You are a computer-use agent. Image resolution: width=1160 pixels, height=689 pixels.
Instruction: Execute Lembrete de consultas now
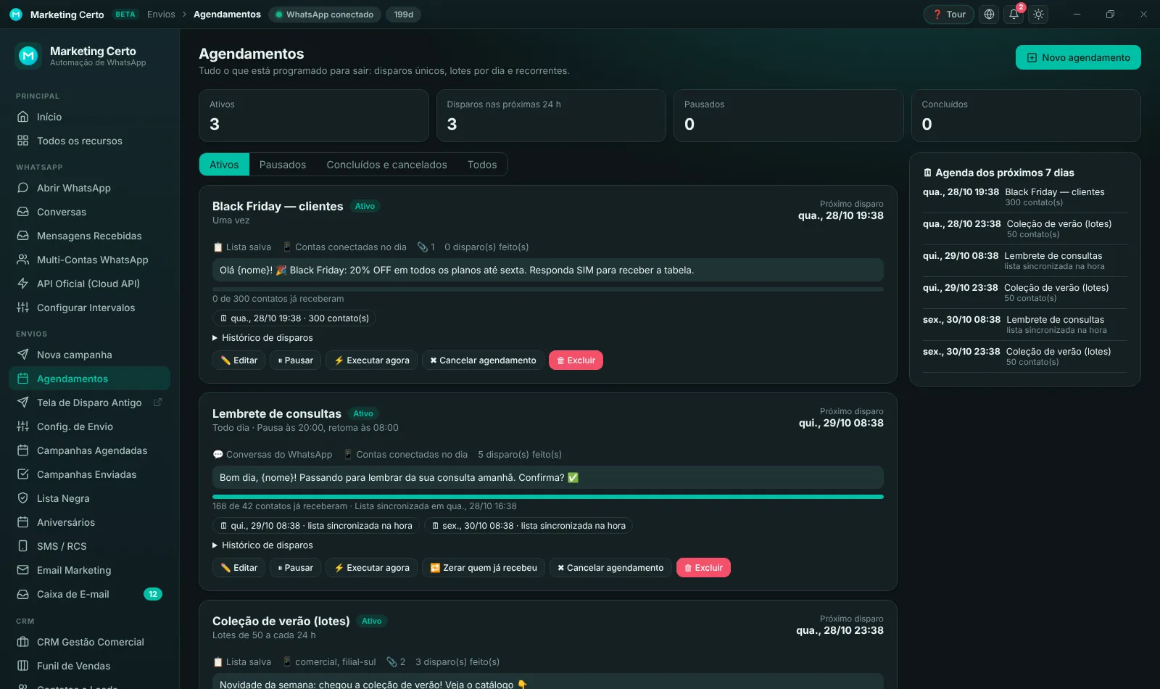click(372, 568)
